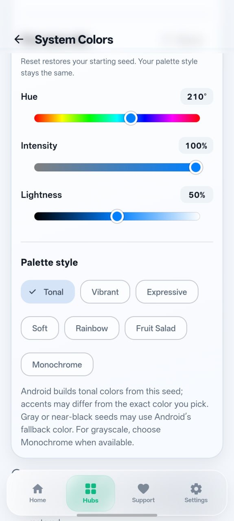Open Support via the heart icon
This screenshot has height=521, width=234.
(x=143, y=488)
